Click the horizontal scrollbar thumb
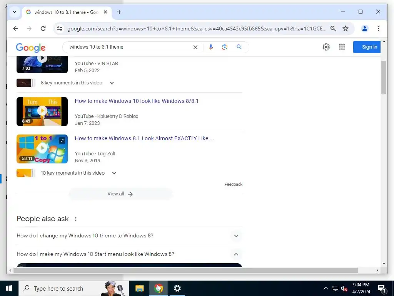This screenshot has width=394, height=296. click(x=186, y=270)
